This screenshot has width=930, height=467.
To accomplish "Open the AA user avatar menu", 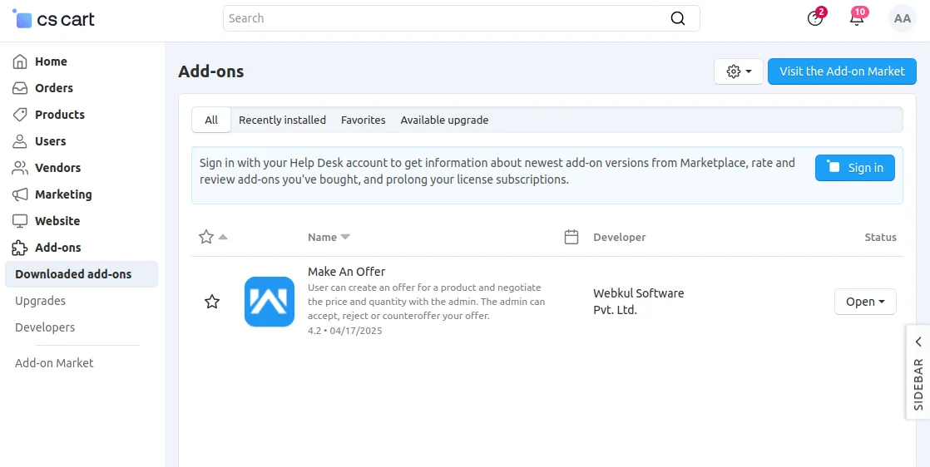I will tap(902, 18).
